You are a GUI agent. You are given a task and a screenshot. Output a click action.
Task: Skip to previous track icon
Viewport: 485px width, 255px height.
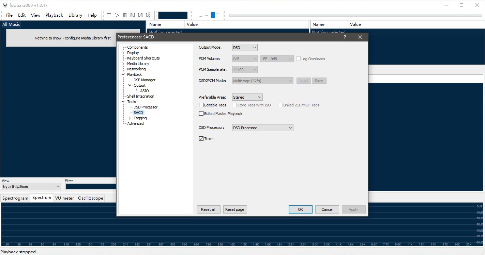click(x=133, y=15)
